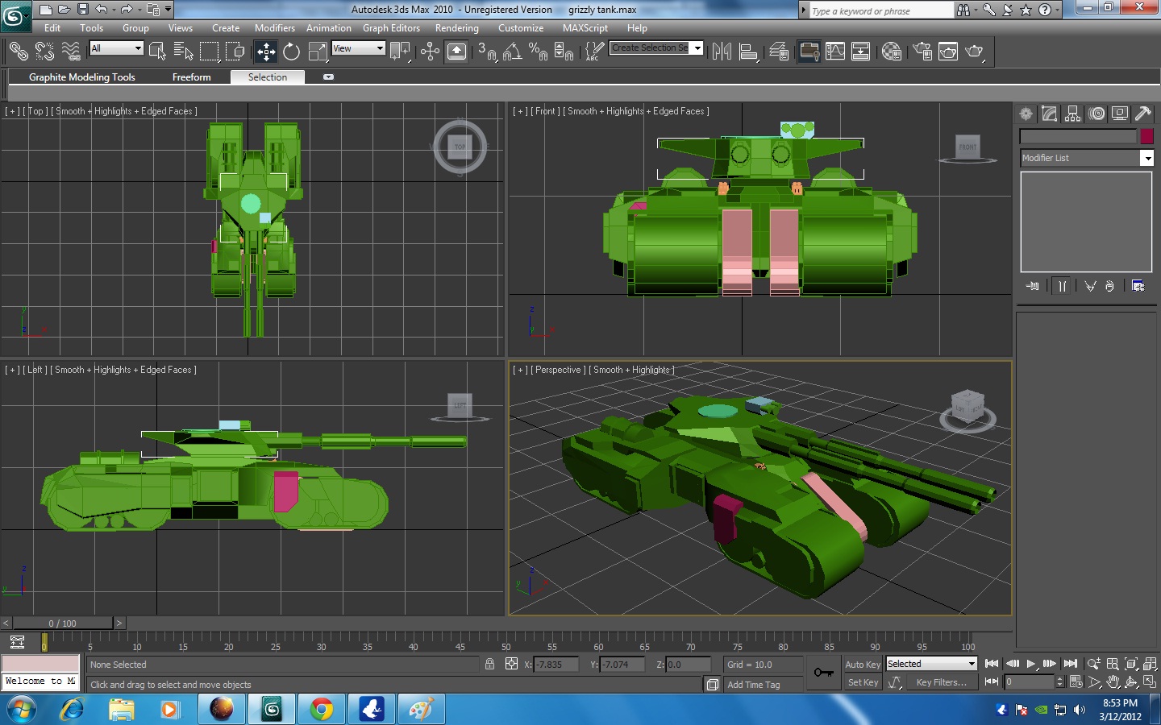Click the Edit Named Selection Sets icon
Image resolution: width=1161 pixels, height=725 pixels.
(x=593, y=52)
